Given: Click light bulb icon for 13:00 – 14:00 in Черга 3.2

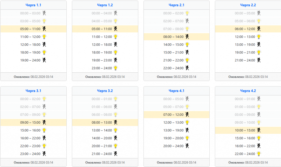Looking at the screenshot, I should pos(116,130).
